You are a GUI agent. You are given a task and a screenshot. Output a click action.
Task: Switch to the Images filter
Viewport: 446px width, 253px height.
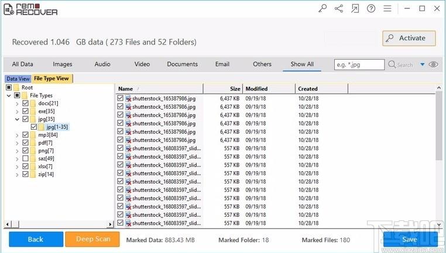62,64
